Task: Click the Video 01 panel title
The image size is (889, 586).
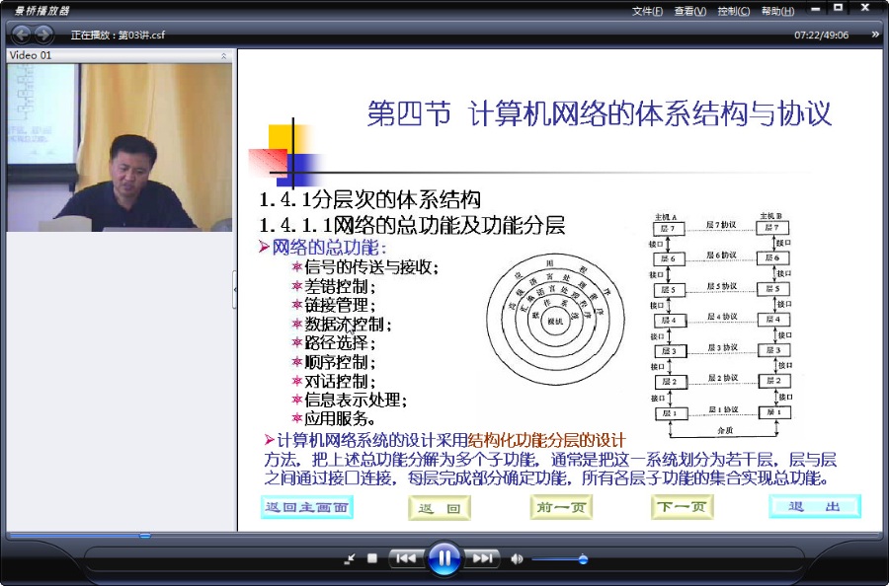Action: coord(31,55)
